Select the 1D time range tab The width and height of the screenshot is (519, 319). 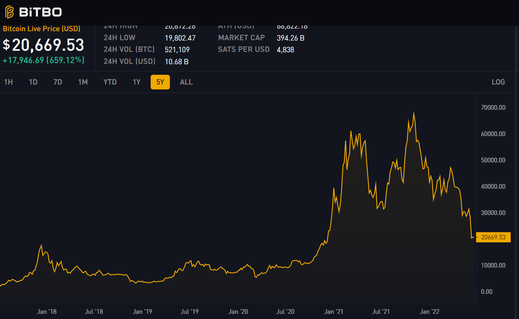(x=33, y=82)
